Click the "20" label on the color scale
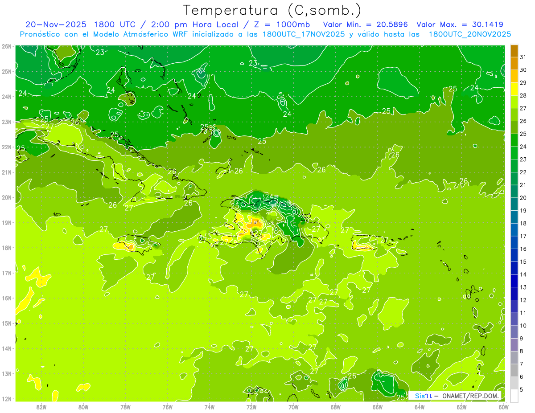The height and width of the screenshot is (413, 535). point(523,198)
